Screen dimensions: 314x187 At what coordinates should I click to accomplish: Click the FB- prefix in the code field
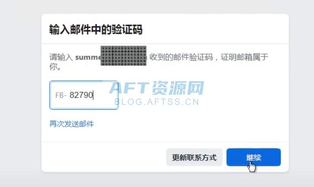point(61,95)
